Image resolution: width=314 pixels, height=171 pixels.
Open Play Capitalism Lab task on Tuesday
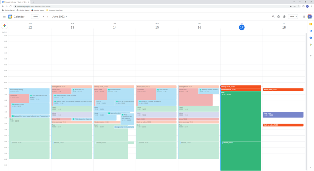tap(127, 119)
